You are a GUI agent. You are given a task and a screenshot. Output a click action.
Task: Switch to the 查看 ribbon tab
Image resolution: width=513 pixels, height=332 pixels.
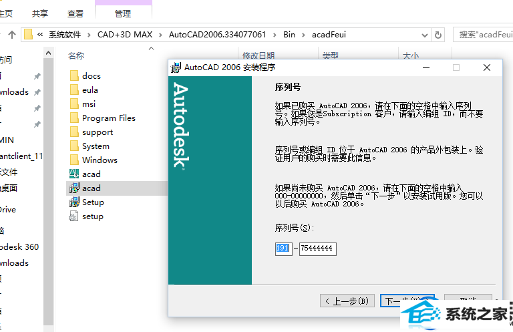[x=75, y=13]
